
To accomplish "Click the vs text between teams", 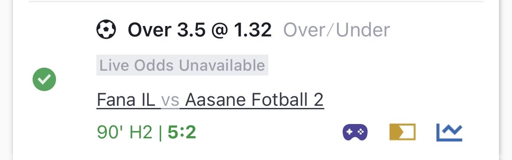I will coord(170,101).
